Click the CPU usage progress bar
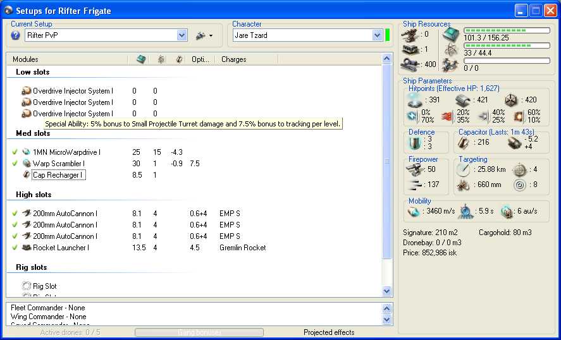The image size is (561, 340). 507,31
